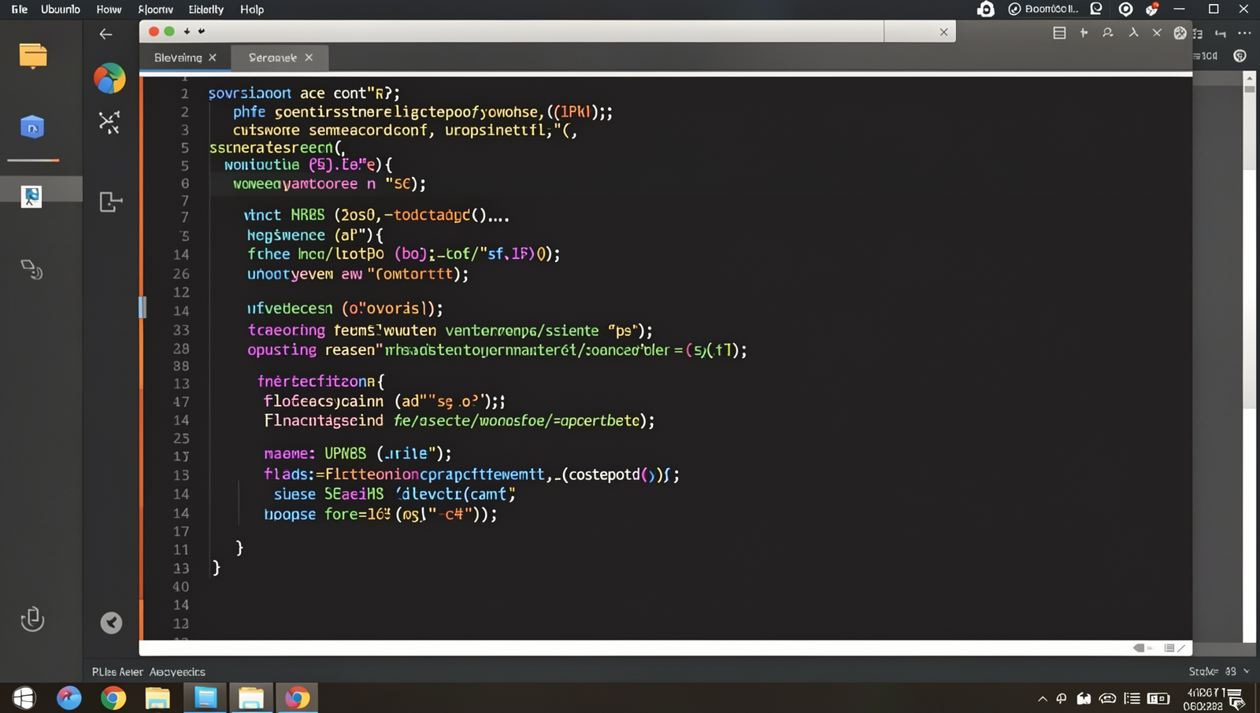Click the user profile icon in editor toolbar
This screenshot has height=713, width=1260.
(x=1108, y=32)
